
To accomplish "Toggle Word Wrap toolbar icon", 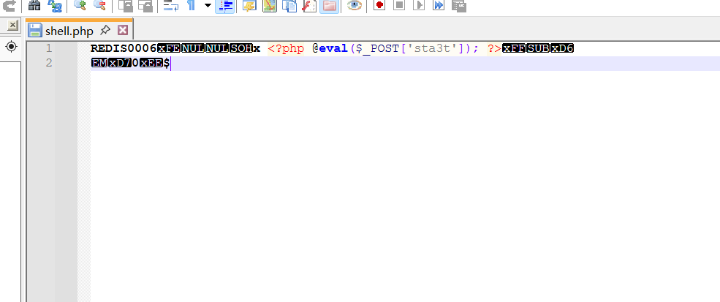I will pos(171,6).
